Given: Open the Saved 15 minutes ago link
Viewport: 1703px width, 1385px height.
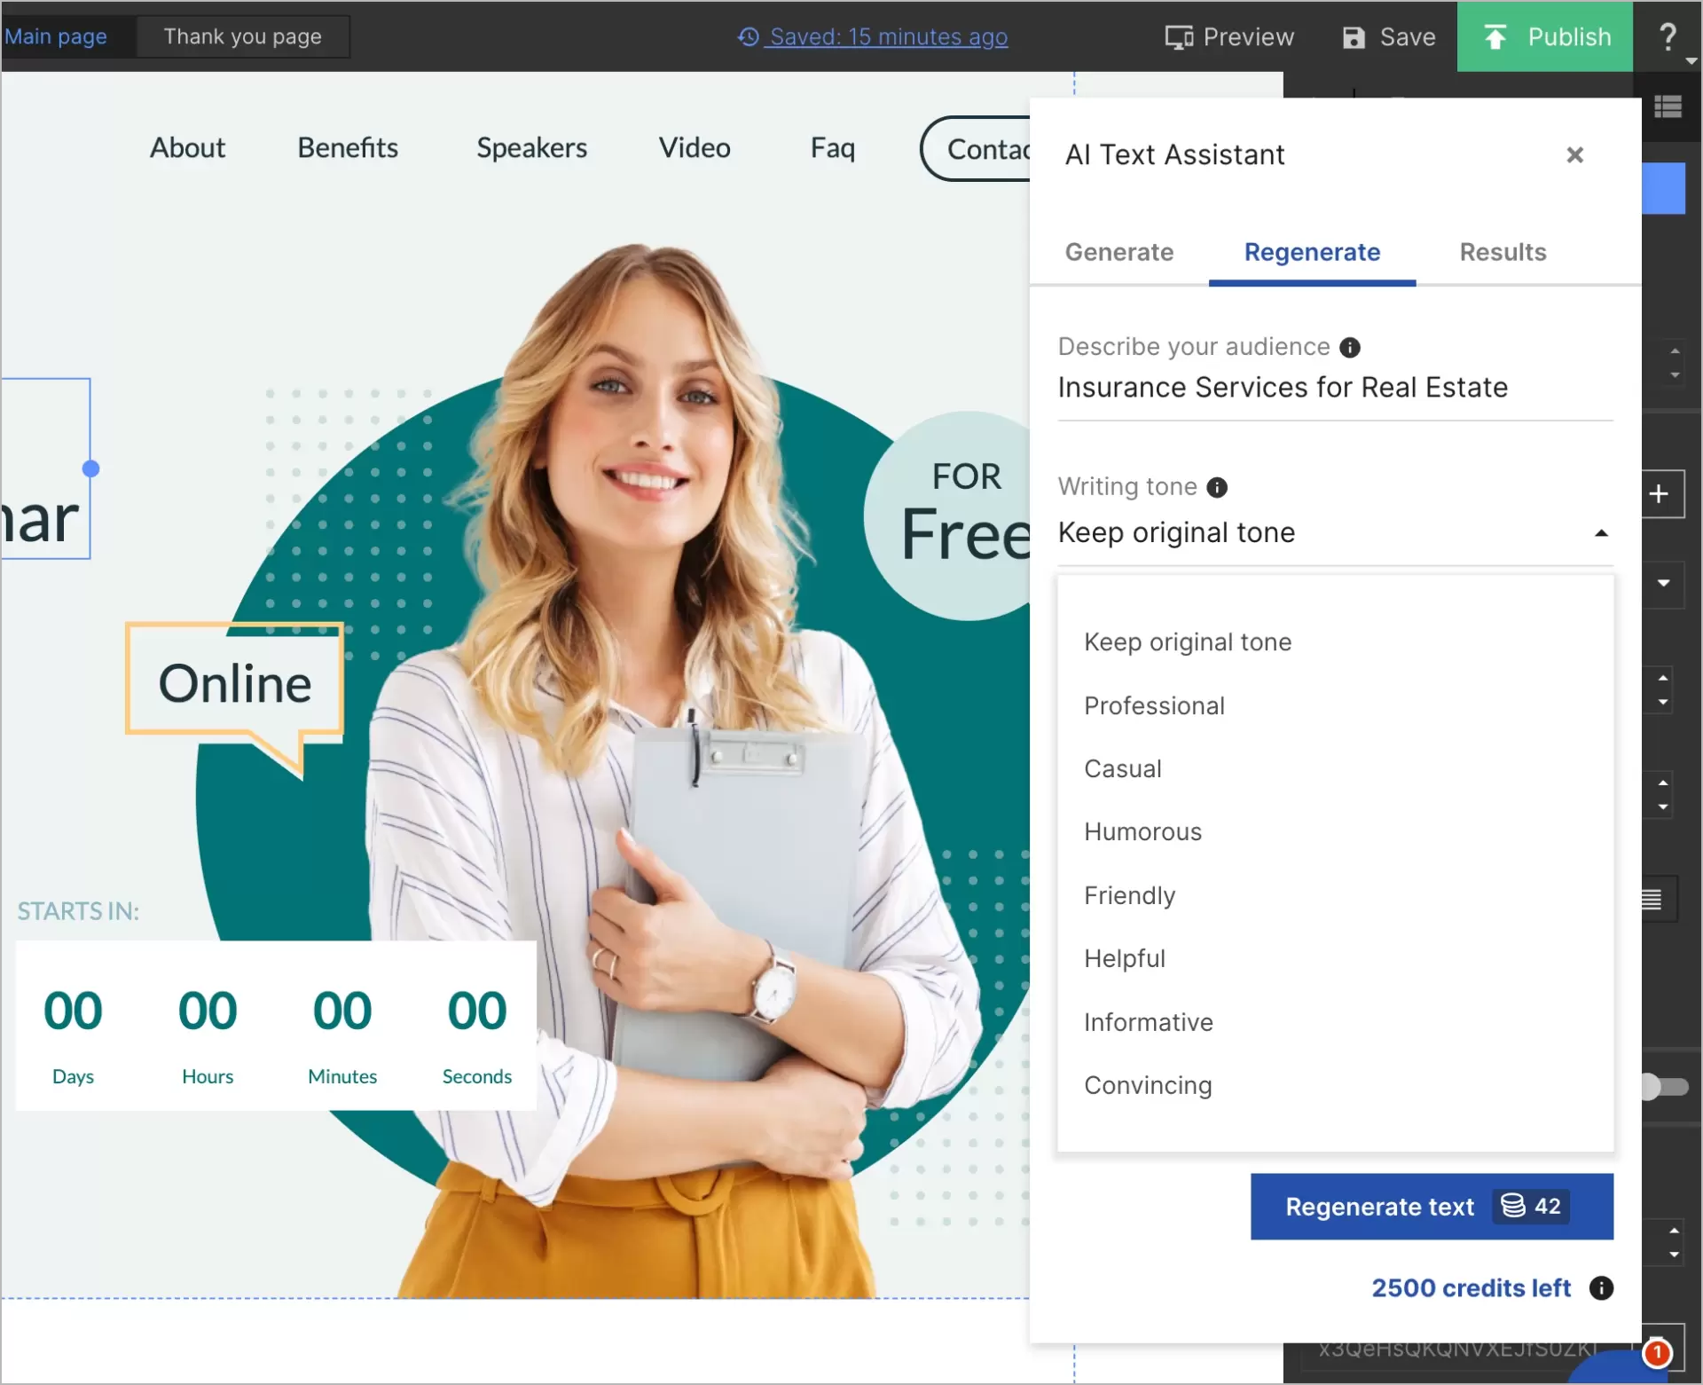Looking at the screenshot, I should pos(888,37).
